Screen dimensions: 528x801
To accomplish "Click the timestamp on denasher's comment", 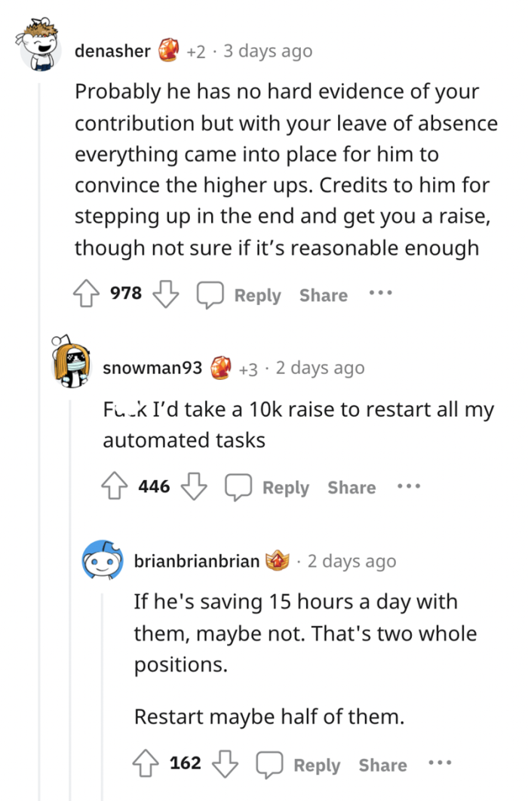I will (266, 51).
